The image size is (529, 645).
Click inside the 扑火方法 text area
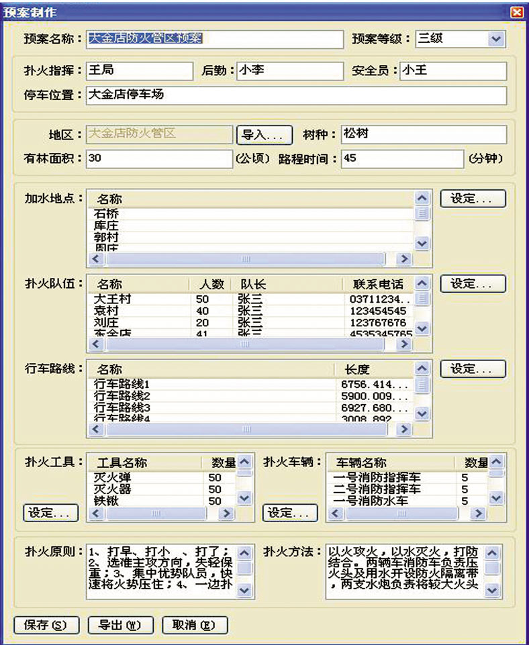click(405, 572)
